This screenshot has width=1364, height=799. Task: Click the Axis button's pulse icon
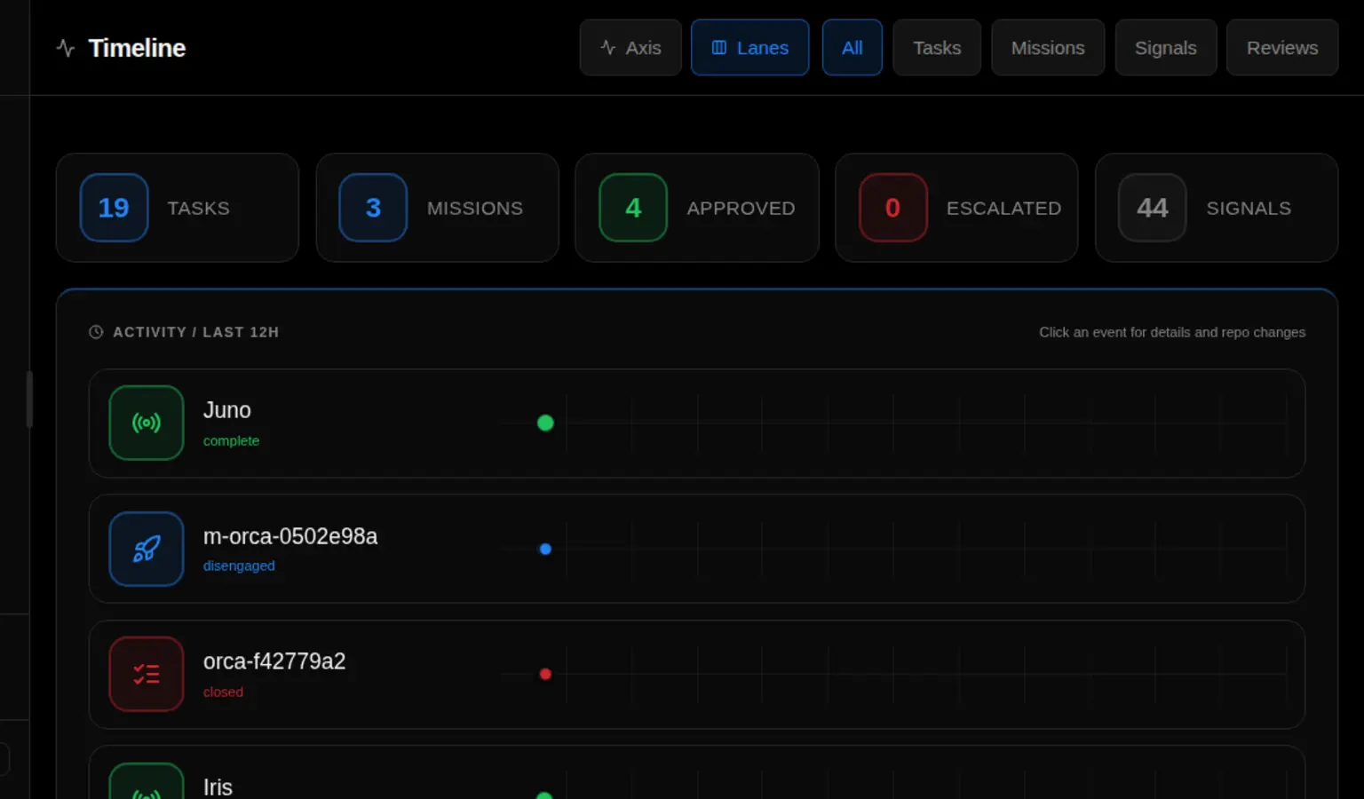pos(608,48)
